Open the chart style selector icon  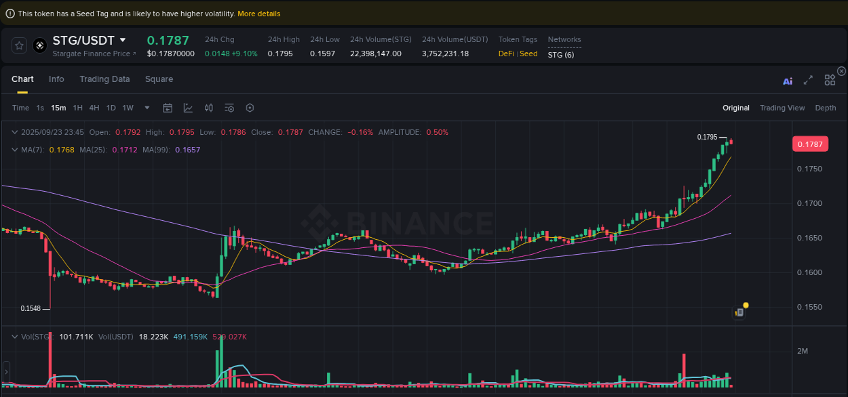click(188, 108)
